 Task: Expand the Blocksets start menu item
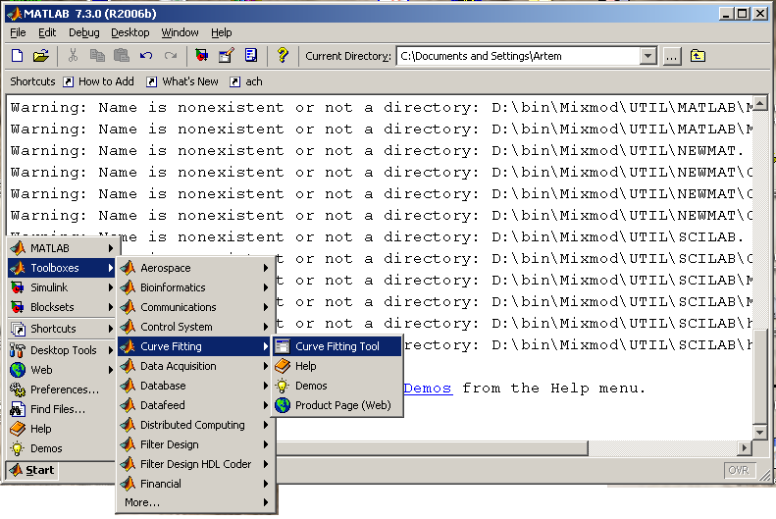coord(62,307)
